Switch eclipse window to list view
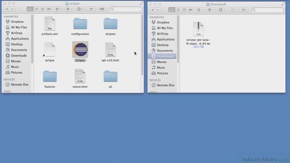Viewport: 290px width, 163px height. [x=36, y=9]
